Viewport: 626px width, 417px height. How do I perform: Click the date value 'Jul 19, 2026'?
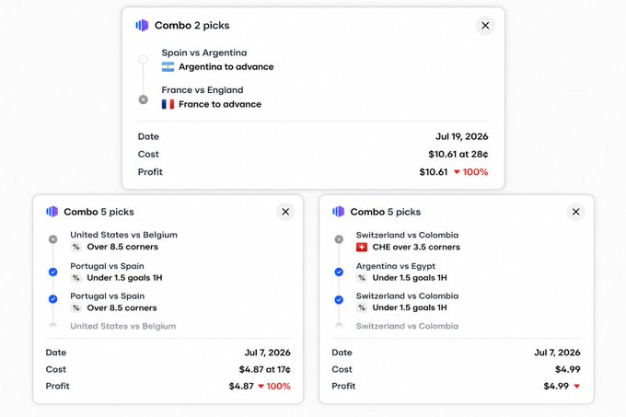pos(462,136)
